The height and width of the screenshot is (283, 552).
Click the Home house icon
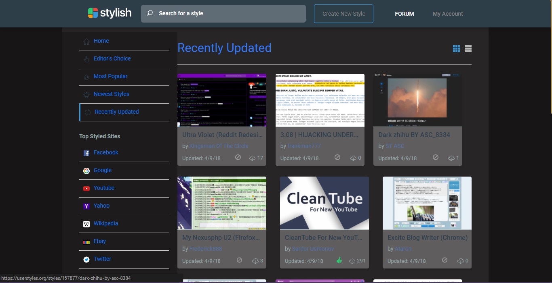[86, 41]
